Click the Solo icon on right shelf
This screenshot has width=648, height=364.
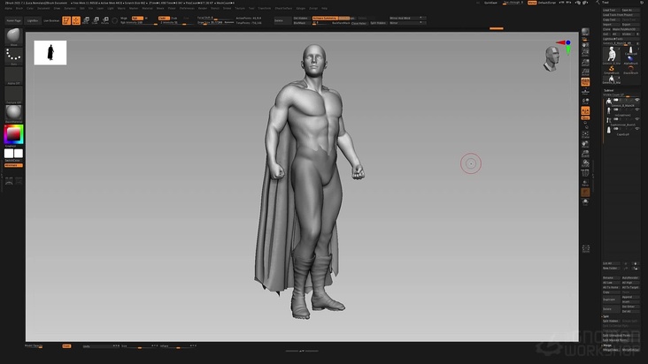click(x=585, y=202)
